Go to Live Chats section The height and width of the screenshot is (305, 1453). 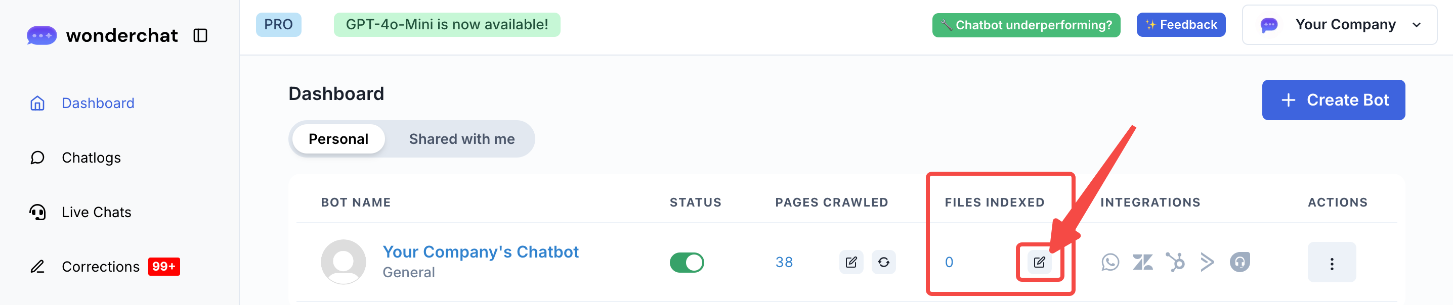coord(96,212)
